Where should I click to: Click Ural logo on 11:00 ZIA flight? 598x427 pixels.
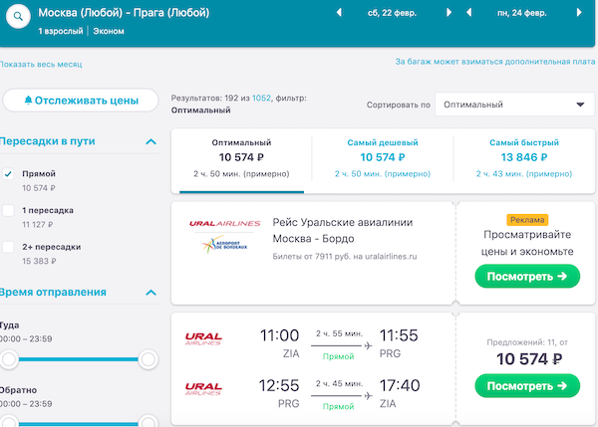203,338
